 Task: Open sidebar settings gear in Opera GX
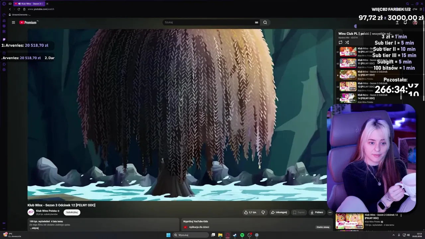coord(4,70)
